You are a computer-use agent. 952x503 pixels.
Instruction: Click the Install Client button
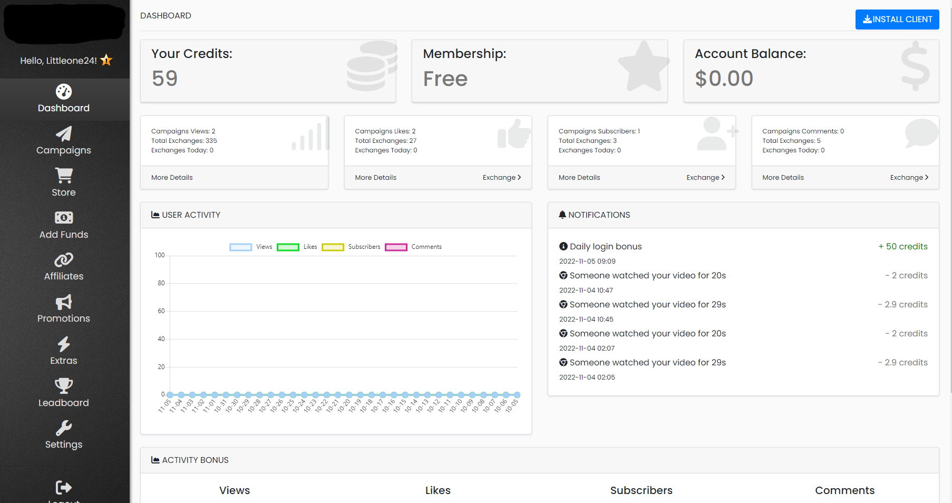(897, 20)
